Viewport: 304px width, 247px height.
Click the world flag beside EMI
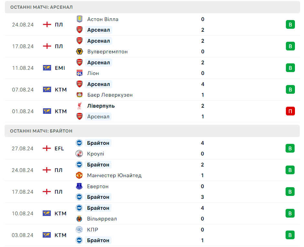(x=47, y=68)
